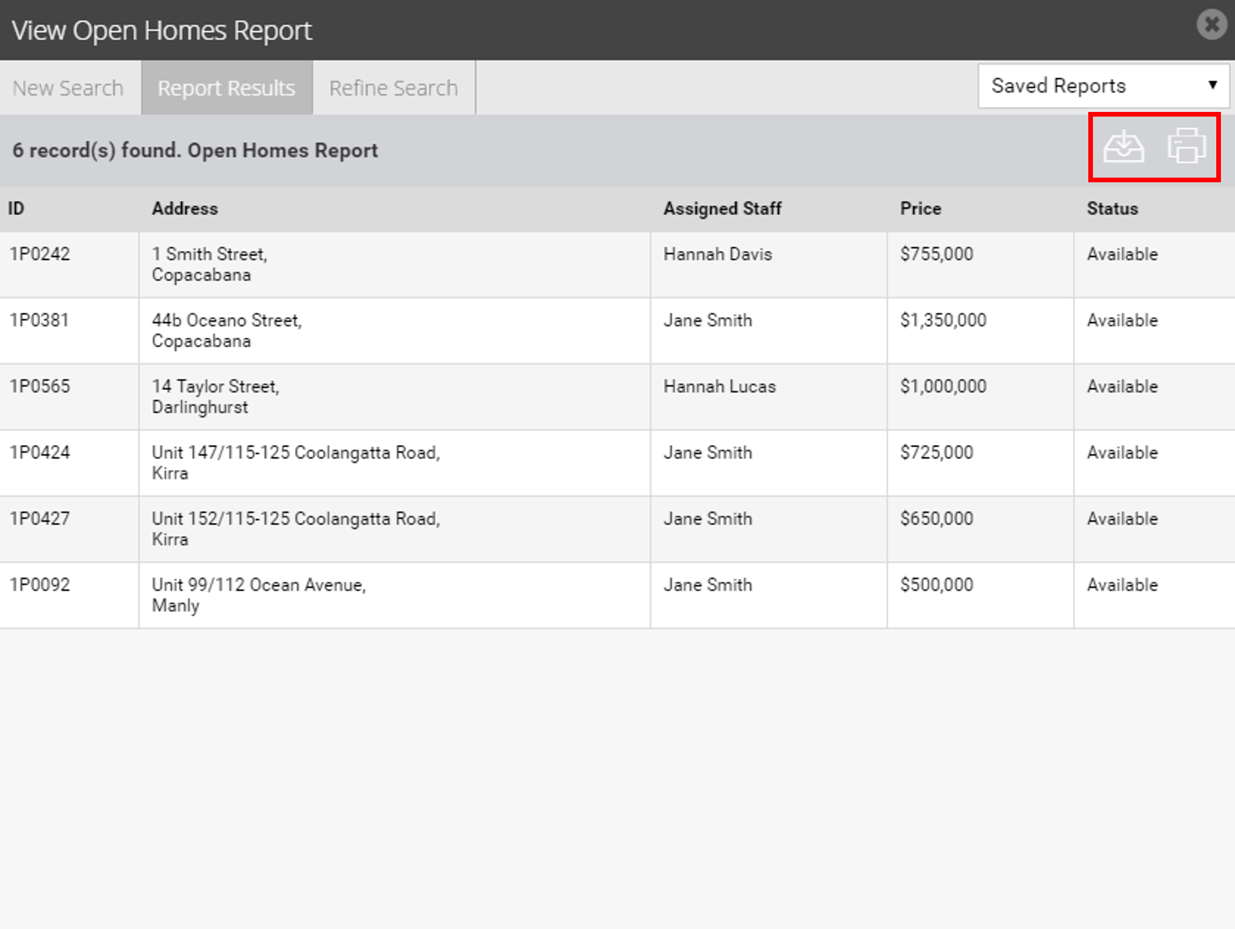Sort by the Address column header

pyautogui.click(x=185, y=208)
